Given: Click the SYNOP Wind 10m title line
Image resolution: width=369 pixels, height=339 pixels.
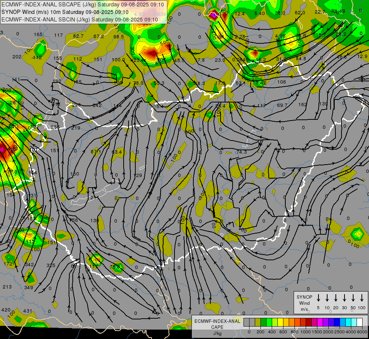Looking at the screenshot, I should (x=65, y=12).
